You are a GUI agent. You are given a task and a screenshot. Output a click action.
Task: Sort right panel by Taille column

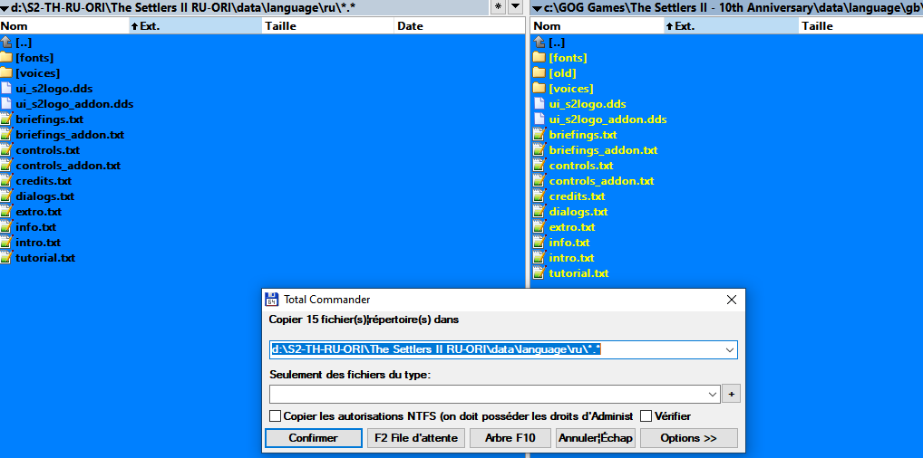[x=860, y=26]
